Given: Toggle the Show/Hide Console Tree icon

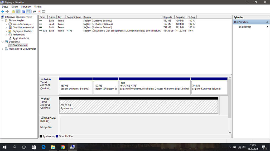Looking at the screenshot, I should pos(18,12).
